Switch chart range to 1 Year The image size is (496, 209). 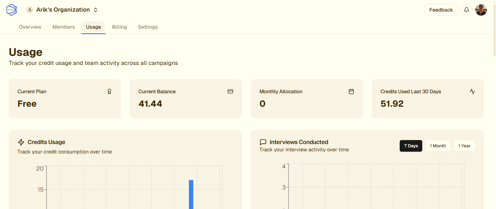click(x=464, y=146)
